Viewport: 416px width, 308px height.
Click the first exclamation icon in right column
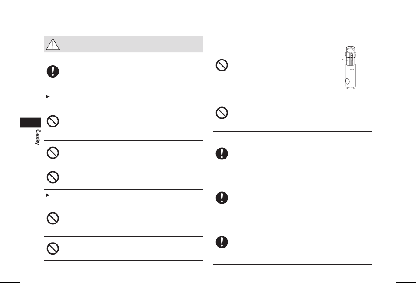222,153
